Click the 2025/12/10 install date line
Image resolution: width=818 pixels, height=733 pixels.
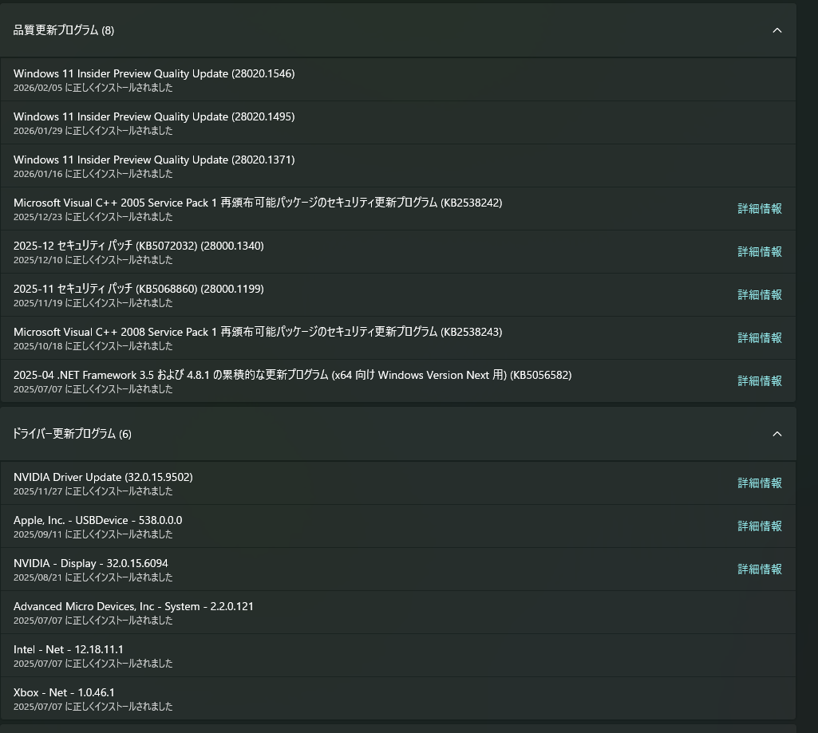click(93, 260)
